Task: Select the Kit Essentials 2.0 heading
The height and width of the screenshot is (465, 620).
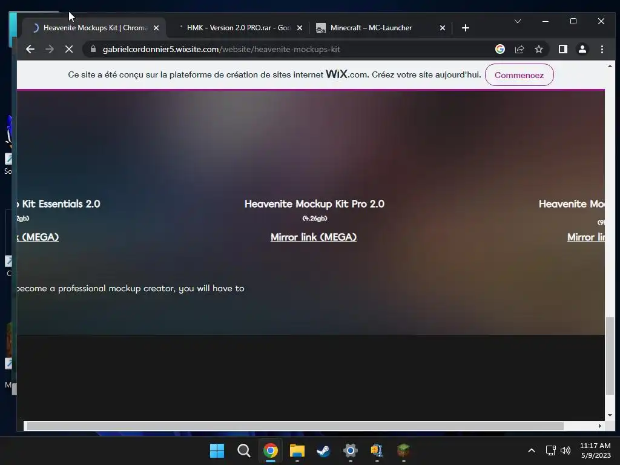Action: coord(59,203)
